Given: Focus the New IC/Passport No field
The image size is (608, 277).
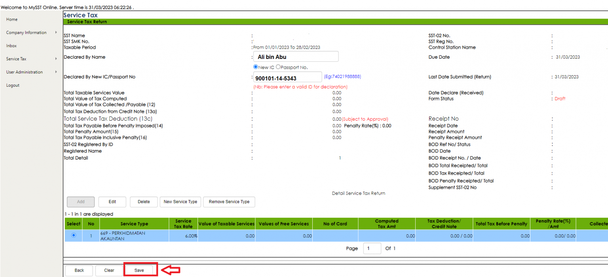Looking at the screenshot, I should click(288, 77).
